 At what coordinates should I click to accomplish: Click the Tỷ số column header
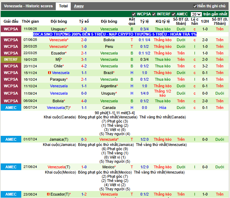[x=84, y=21]
